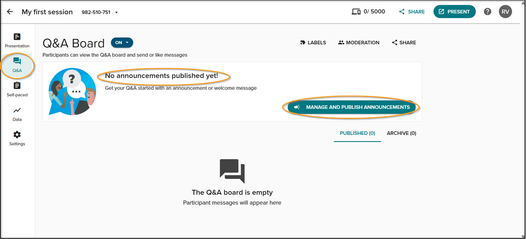Click the announcement illustration image
Viewport: 526px width, 239px height.
(x=72, y=92)
